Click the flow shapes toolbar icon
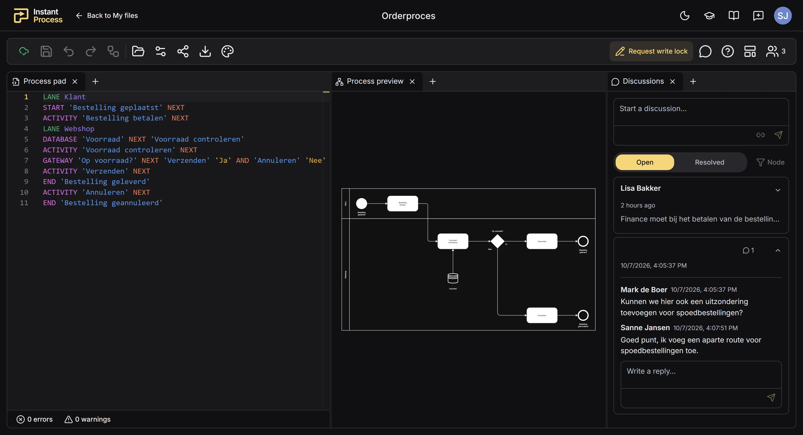The image size is (803, 435). click(113, 51)
